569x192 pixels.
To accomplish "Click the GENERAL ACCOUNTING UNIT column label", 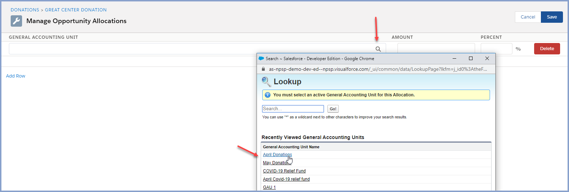I will coord(43,37).
